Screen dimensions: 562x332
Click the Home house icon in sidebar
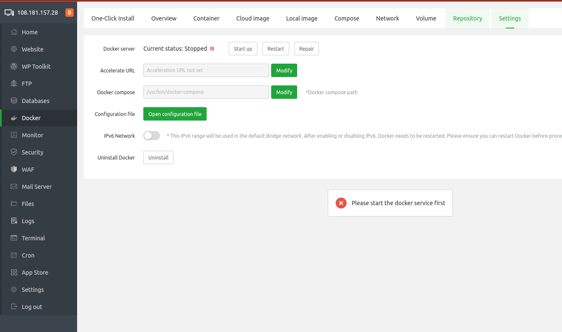tap(14, 32)
